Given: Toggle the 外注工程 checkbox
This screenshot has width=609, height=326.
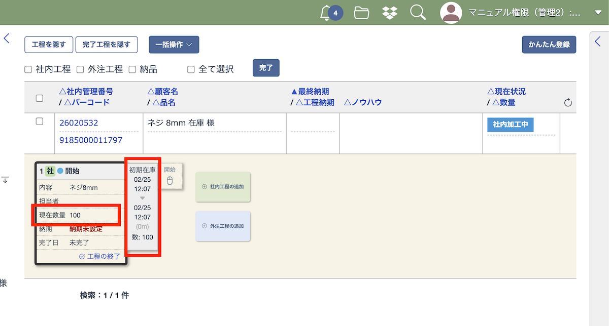Looking at the screenshot, I should click(x=80, y=69).
